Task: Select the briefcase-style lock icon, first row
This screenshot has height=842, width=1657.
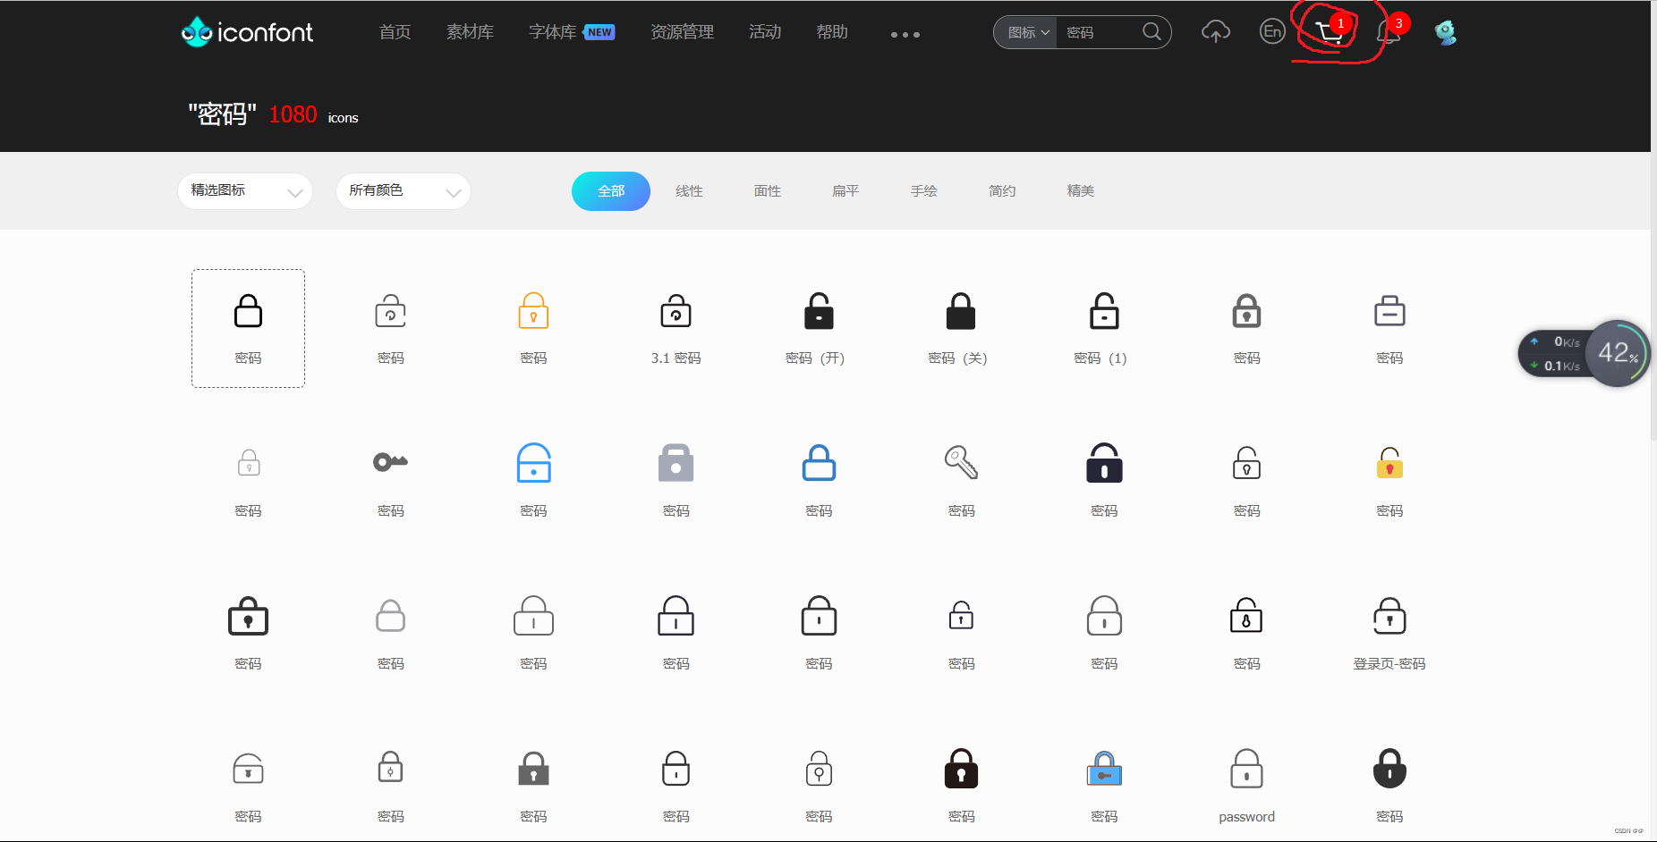Action: 1389,311
